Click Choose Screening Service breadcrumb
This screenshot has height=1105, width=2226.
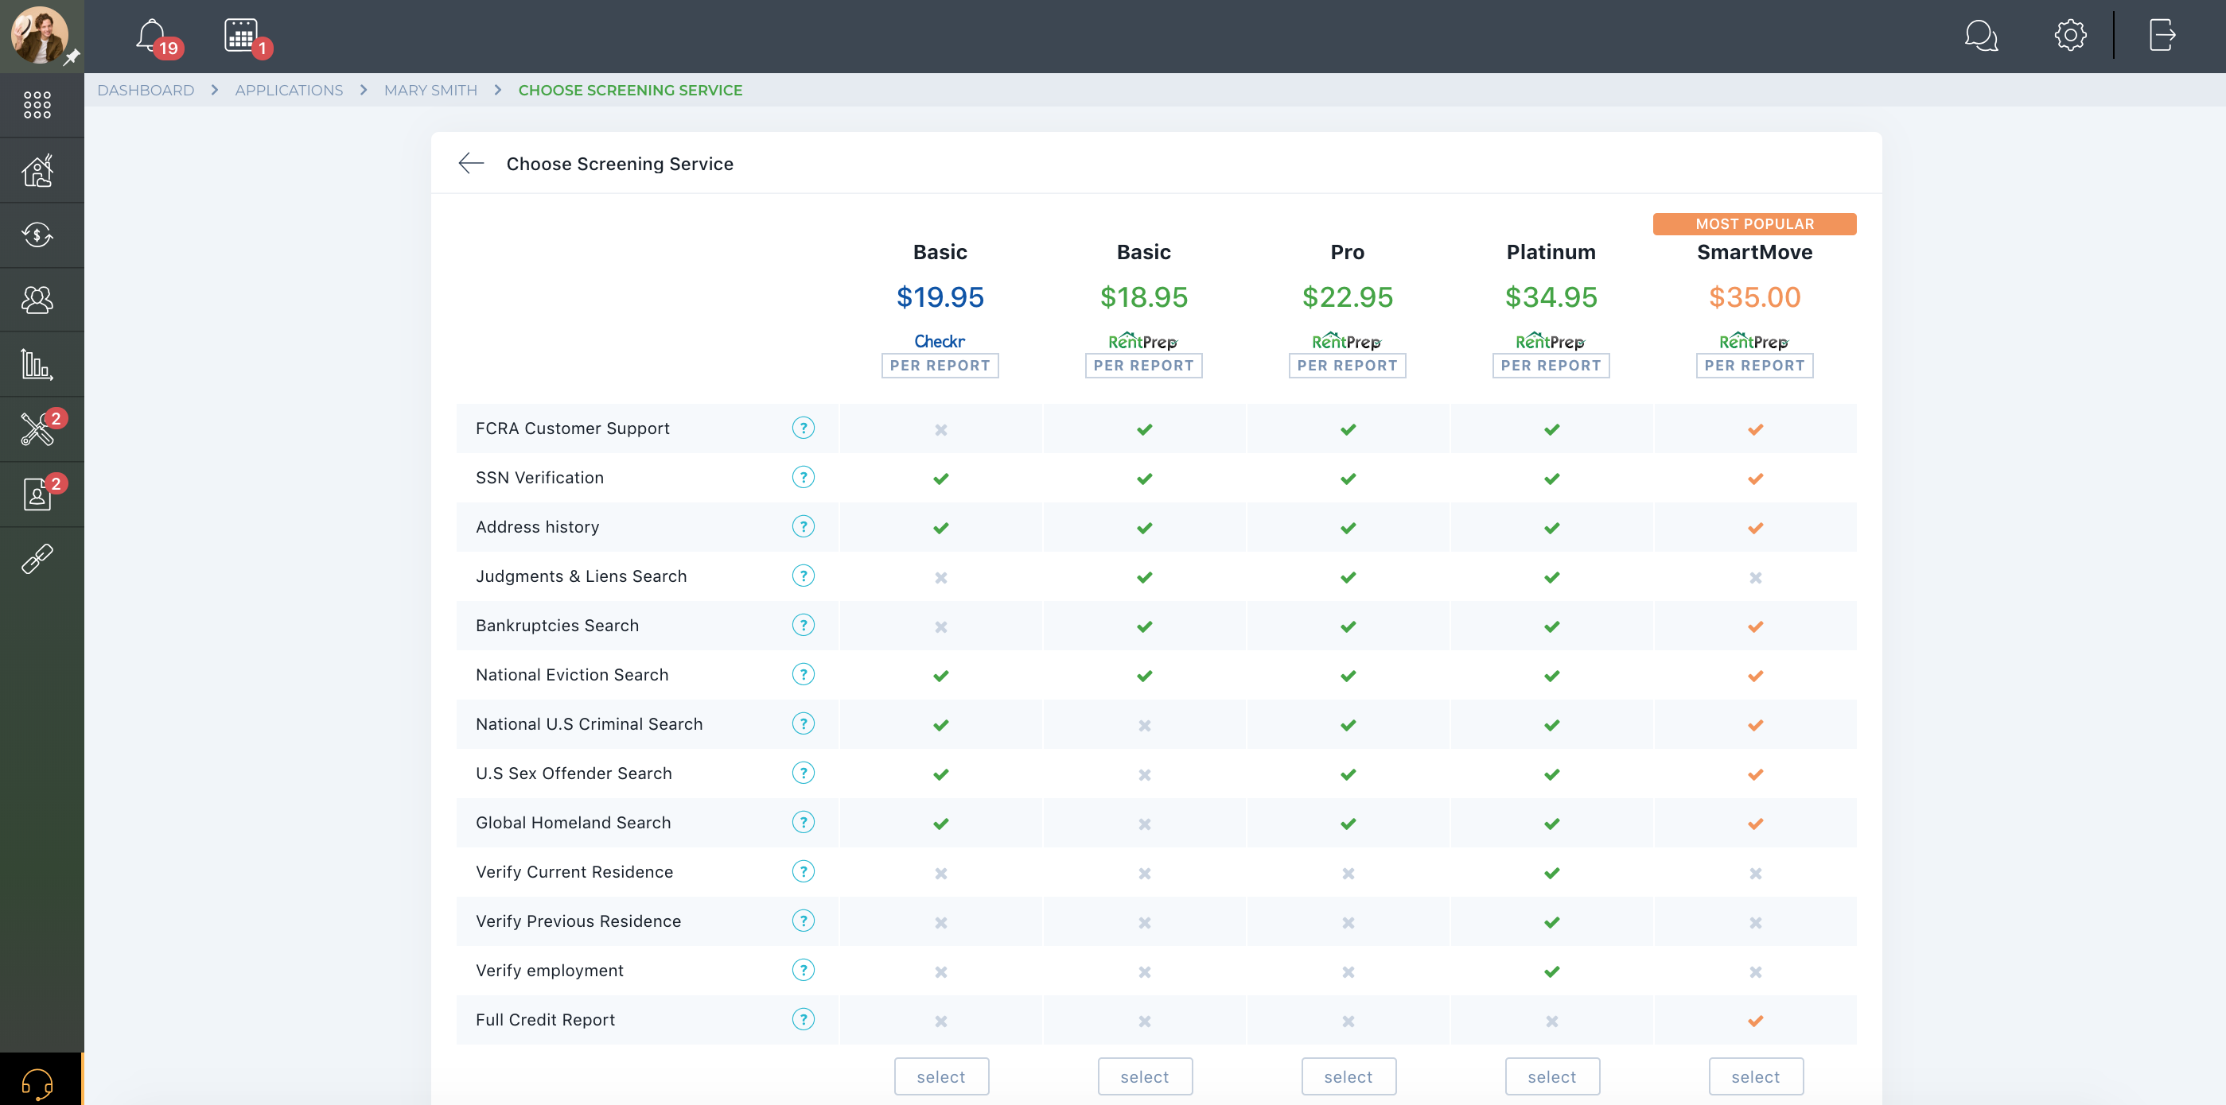tap(630, 90)
